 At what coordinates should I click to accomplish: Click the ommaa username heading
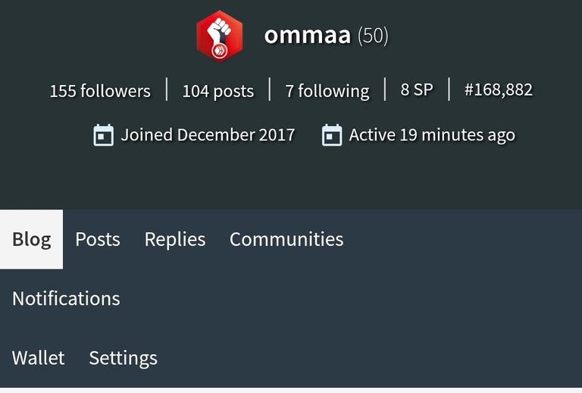tap(308, 36)
